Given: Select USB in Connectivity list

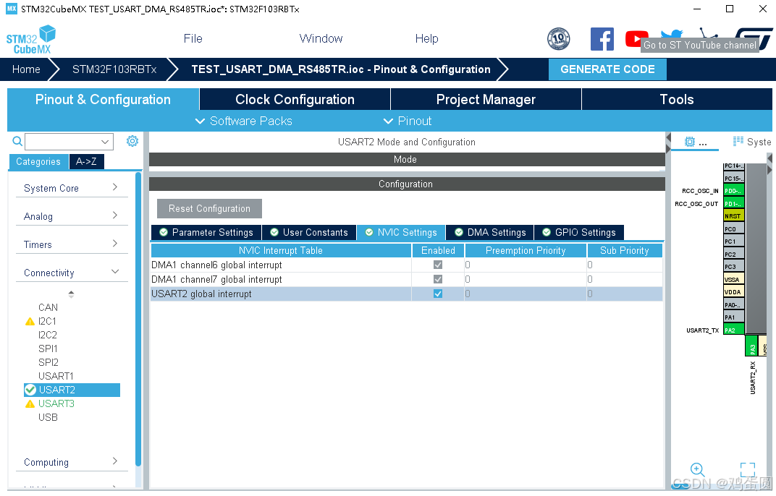Looking at the screenshot, I should pyautogui.click(x=48, y=417).
